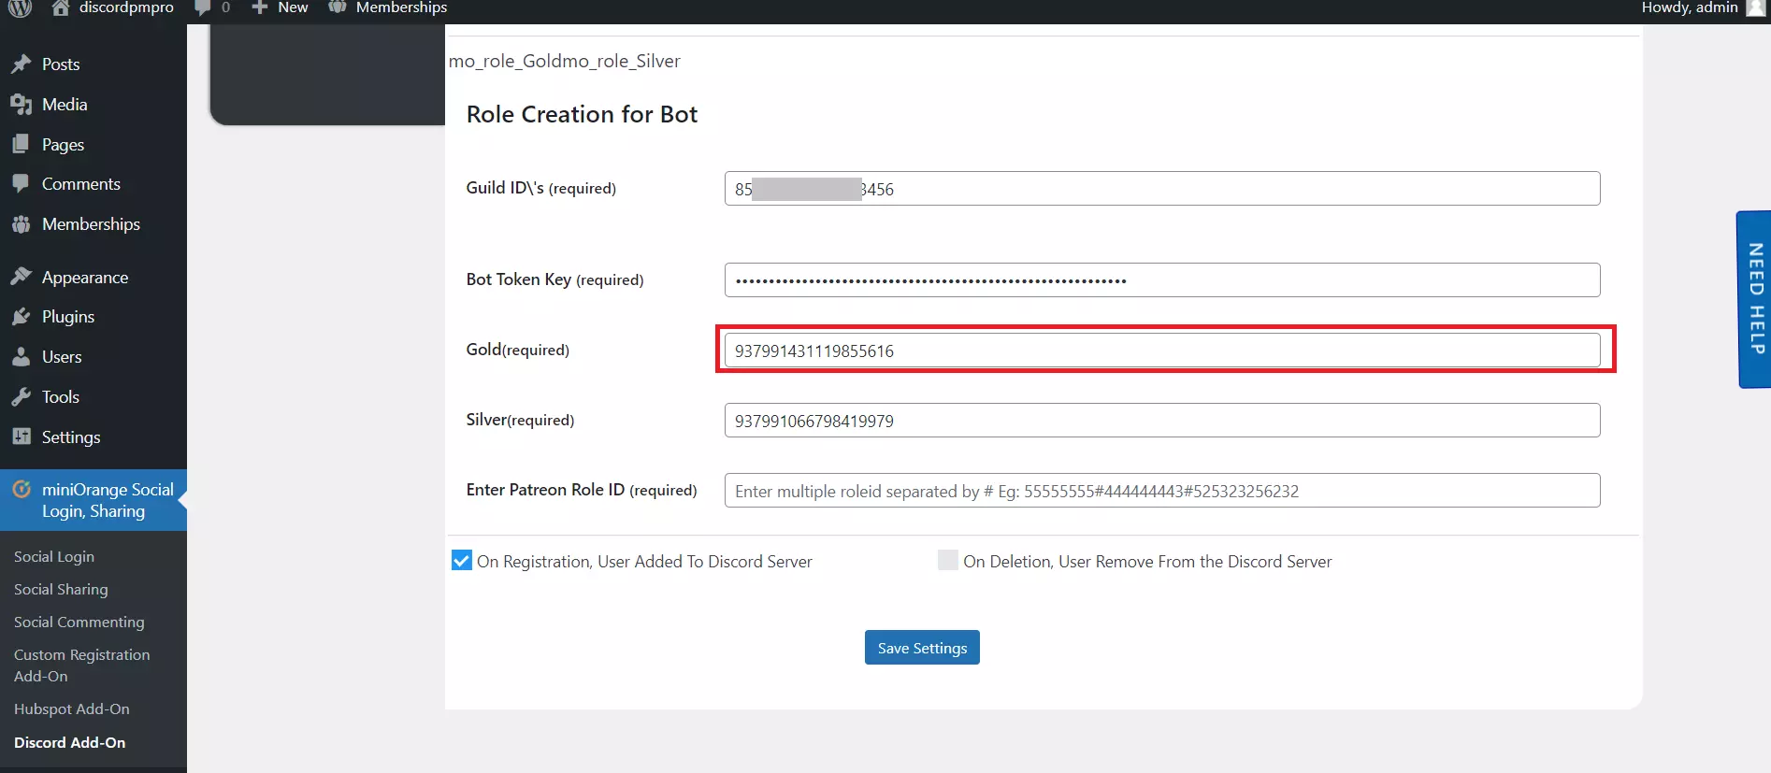Click the Pages icon in sidebar

21,144
